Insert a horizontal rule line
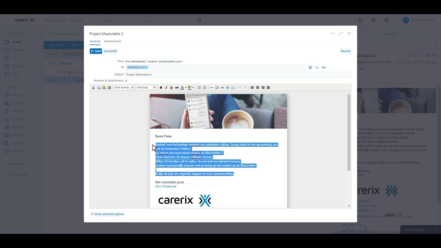 (212, 87)
